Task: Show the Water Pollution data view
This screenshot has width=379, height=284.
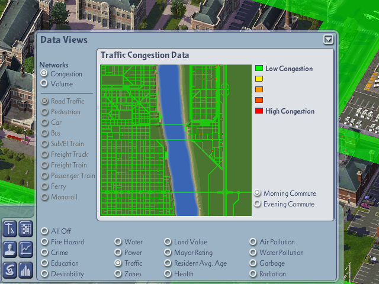Action: click(x=253, y=253)
